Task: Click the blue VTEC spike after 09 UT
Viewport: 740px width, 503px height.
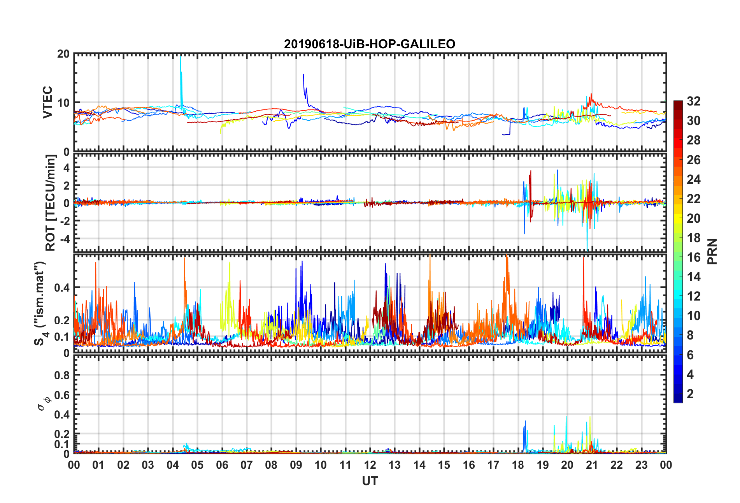Action: pos(305,88)
